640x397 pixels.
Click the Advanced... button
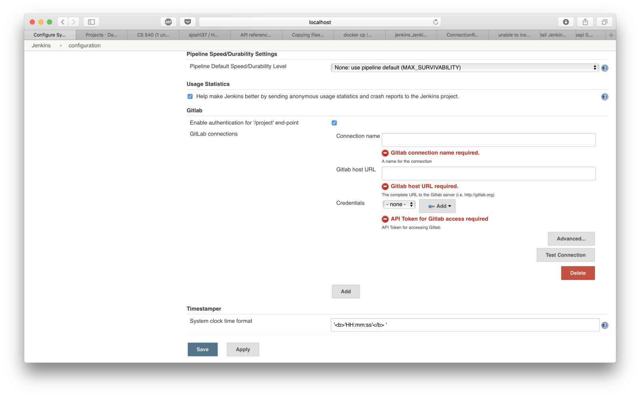[571, 239]
